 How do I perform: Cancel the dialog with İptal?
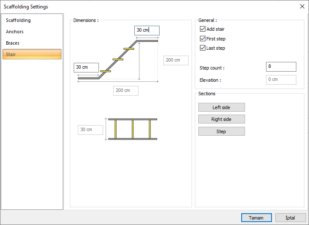tap(290, 218)
